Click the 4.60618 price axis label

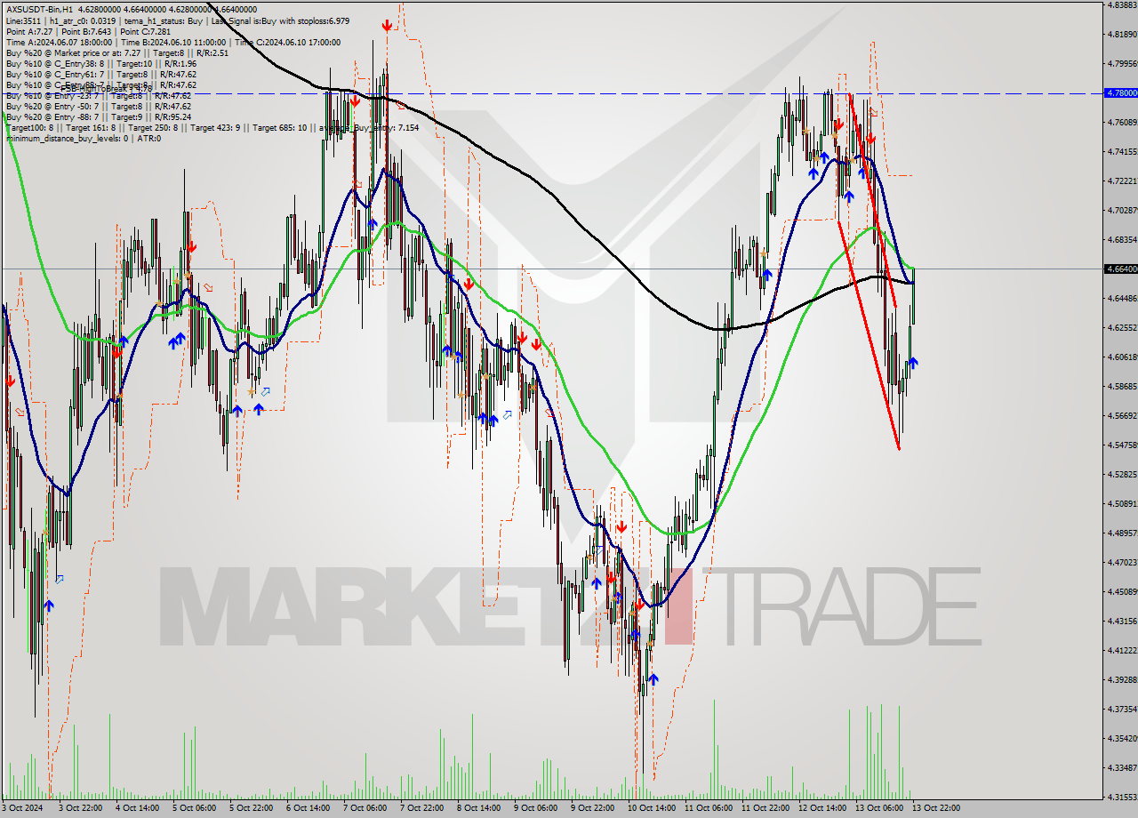pos(1122,357)
